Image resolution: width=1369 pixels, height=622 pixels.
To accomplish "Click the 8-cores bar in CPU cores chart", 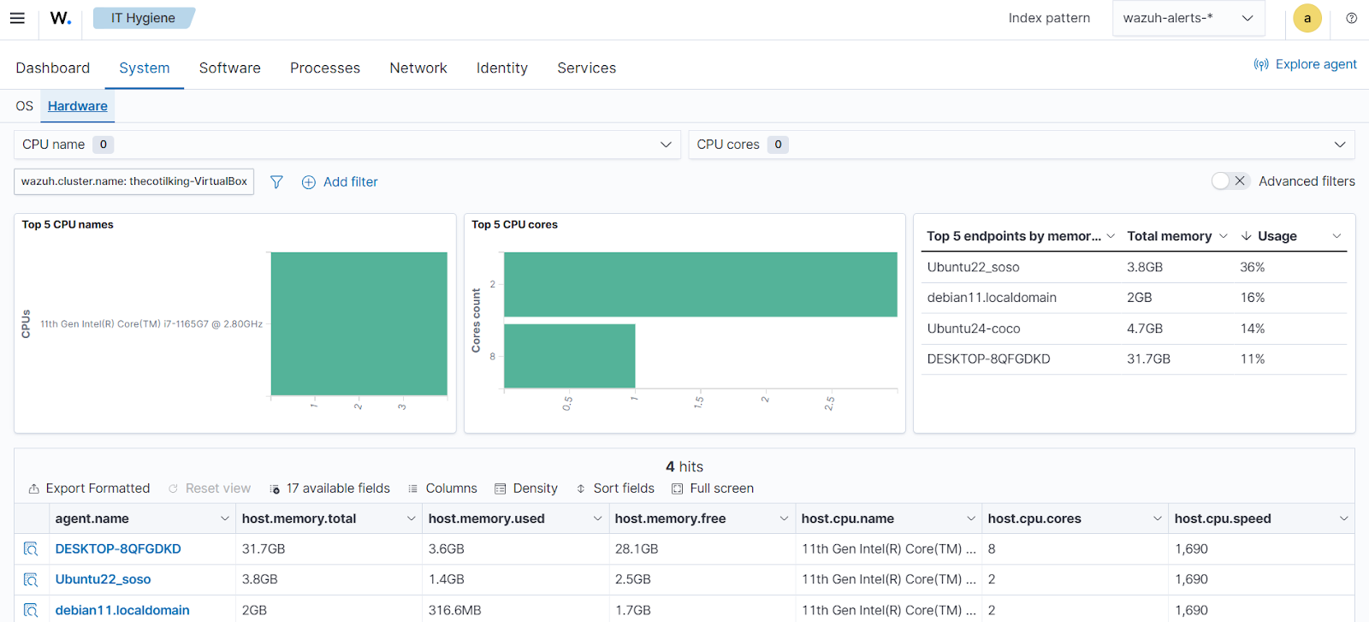I will click(569, 356).
